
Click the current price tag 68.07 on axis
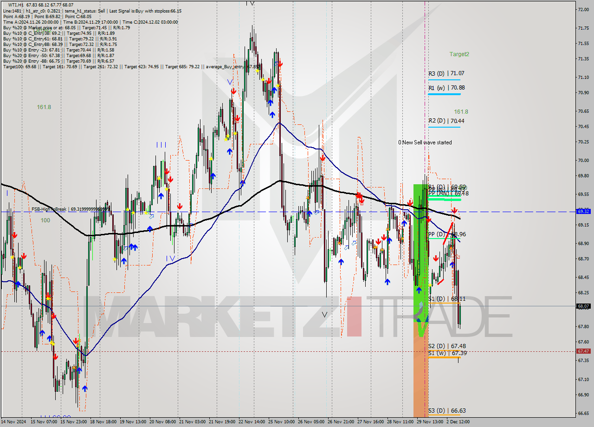(583, 306)
